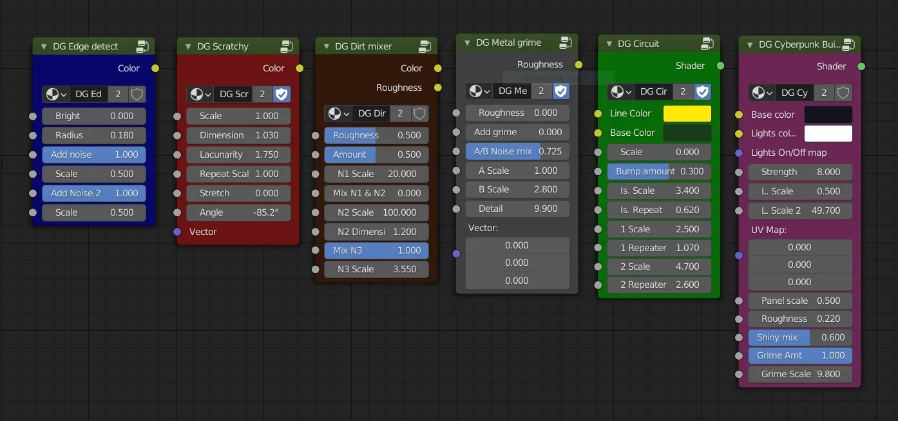
Task: Toggle the fake user shield on DG Metal grime
Action: pos(560,91)
